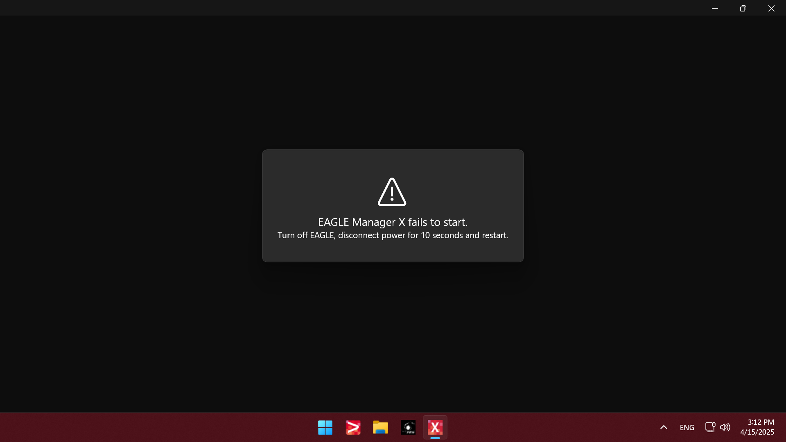
Task: Open File Explorer from the taskbar
Action: 380,427
